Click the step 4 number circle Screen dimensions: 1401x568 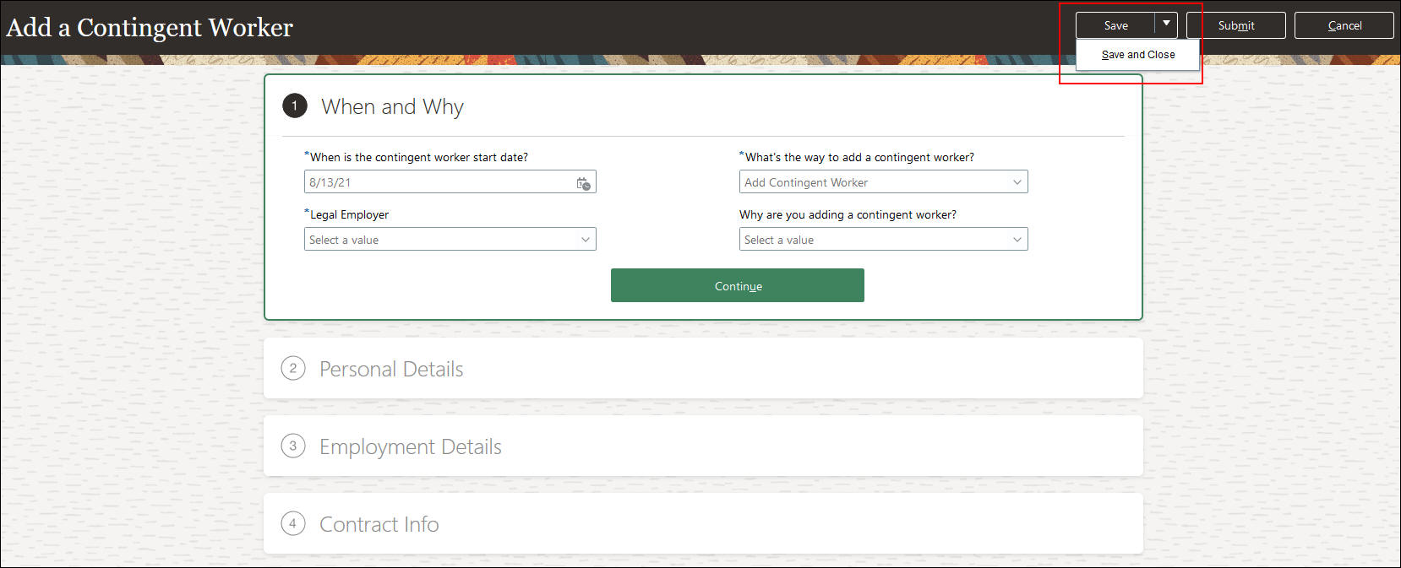click(x=292, y=524)
